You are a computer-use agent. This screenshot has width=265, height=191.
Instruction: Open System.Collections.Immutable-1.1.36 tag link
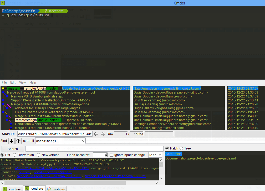pyautogui.click(x=49, y=176)
